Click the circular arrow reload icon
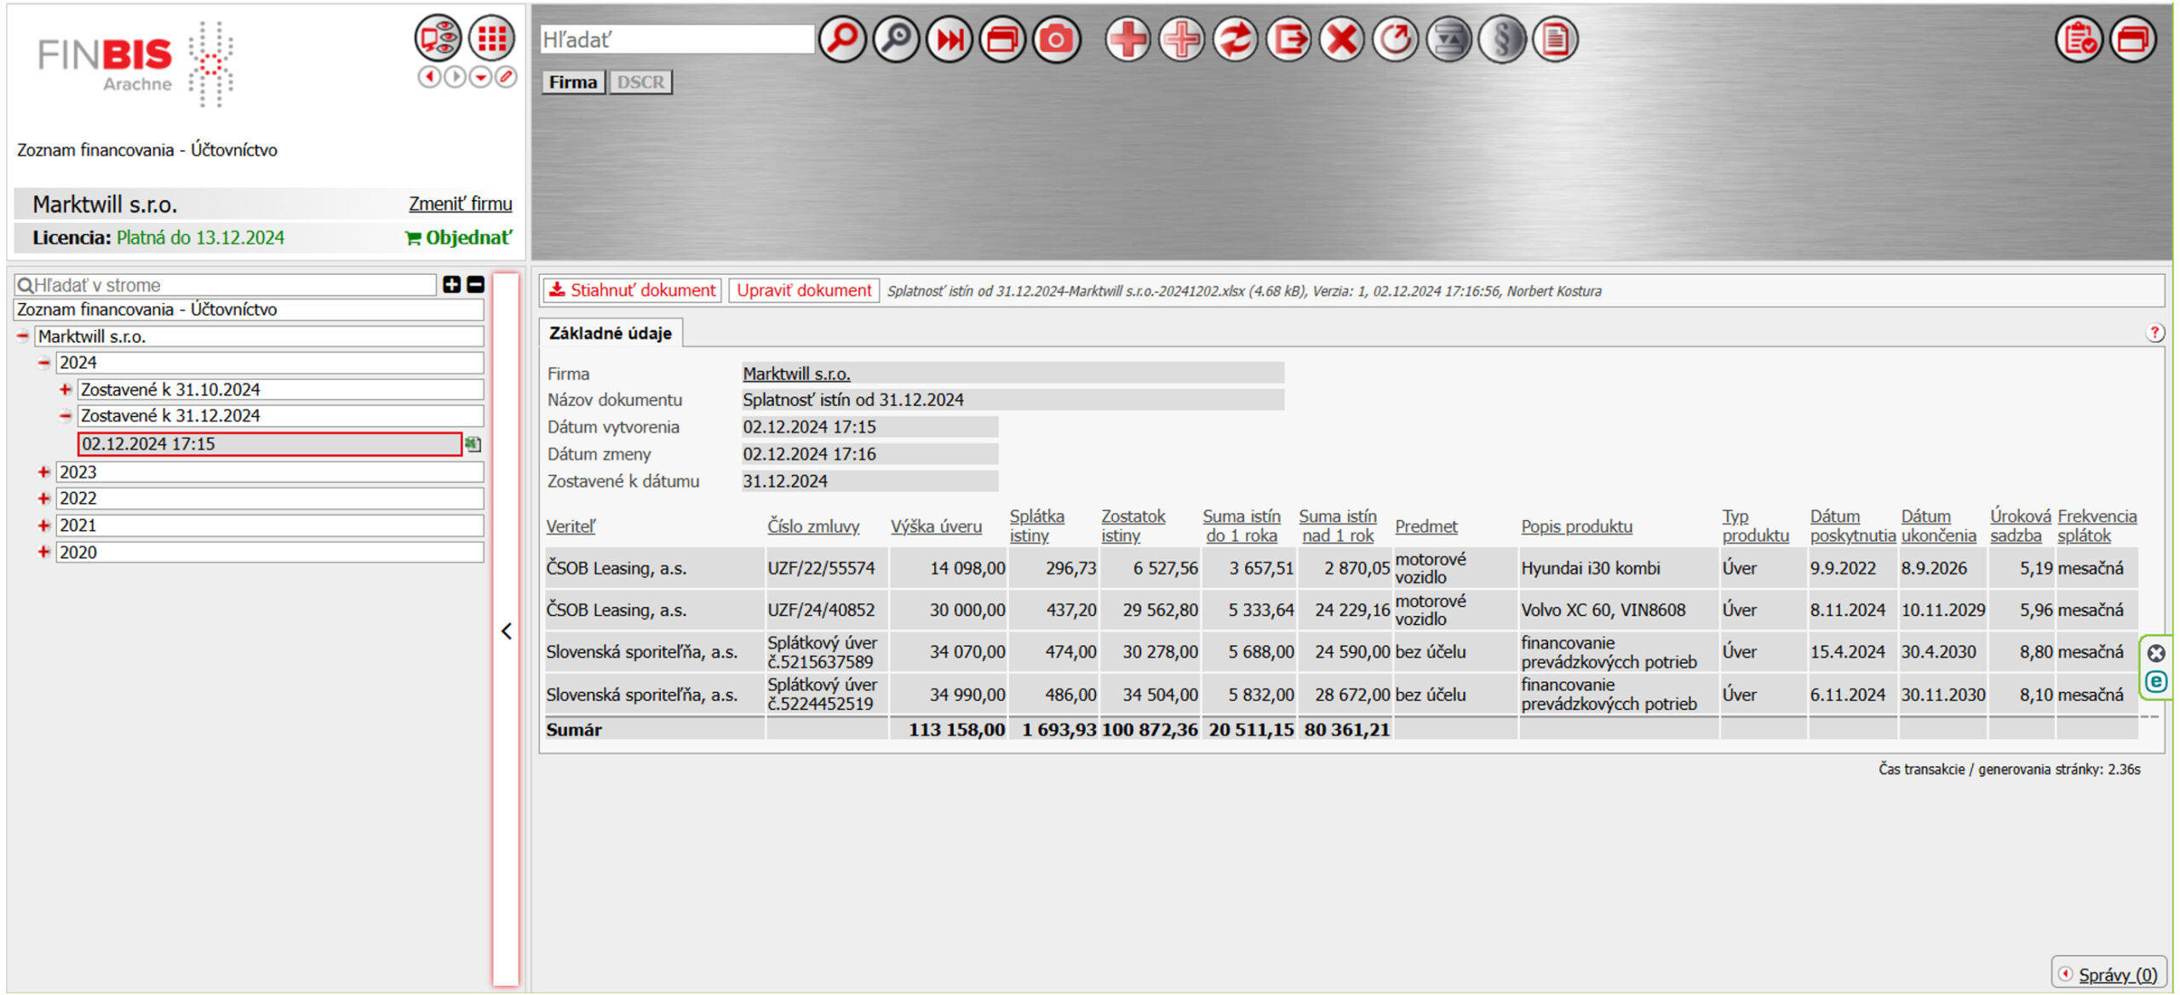Screen dimensions: 2180x995 pyautogui.click(x=1395, y=39)
